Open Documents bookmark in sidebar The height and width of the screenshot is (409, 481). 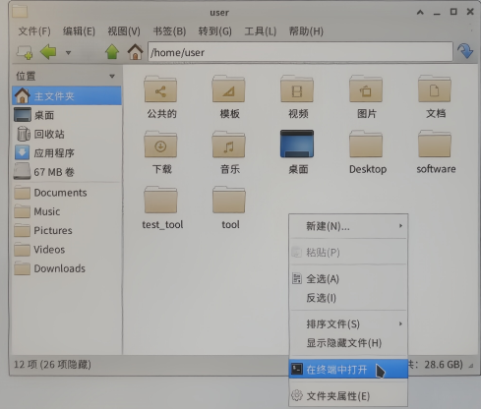tap(67, 193)
